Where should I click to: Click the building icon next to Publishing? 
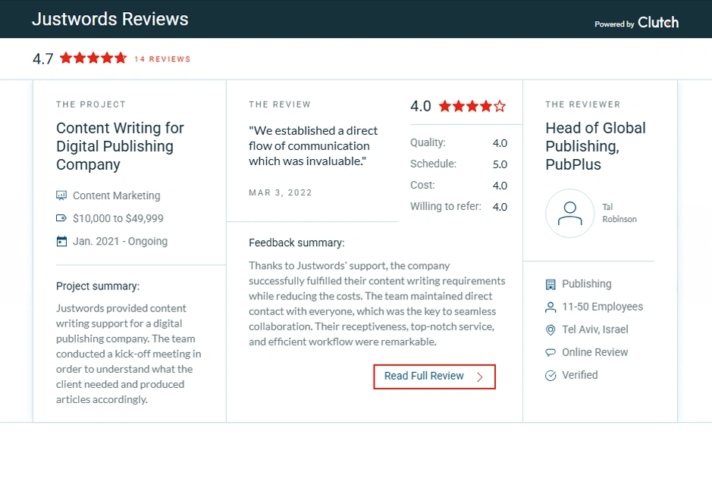pyautogui.click(x=550, y=284)
